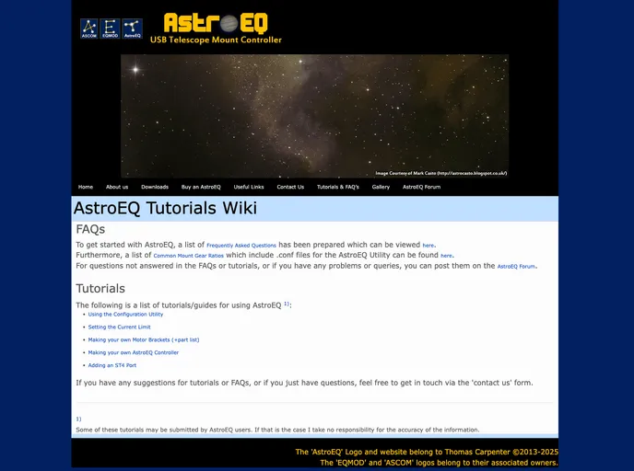Open the Frequently Asked Questions link

[241, 246]
